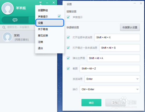Click the chat messages bubble tab icon
145x112 pixels.
click(15, 20)
